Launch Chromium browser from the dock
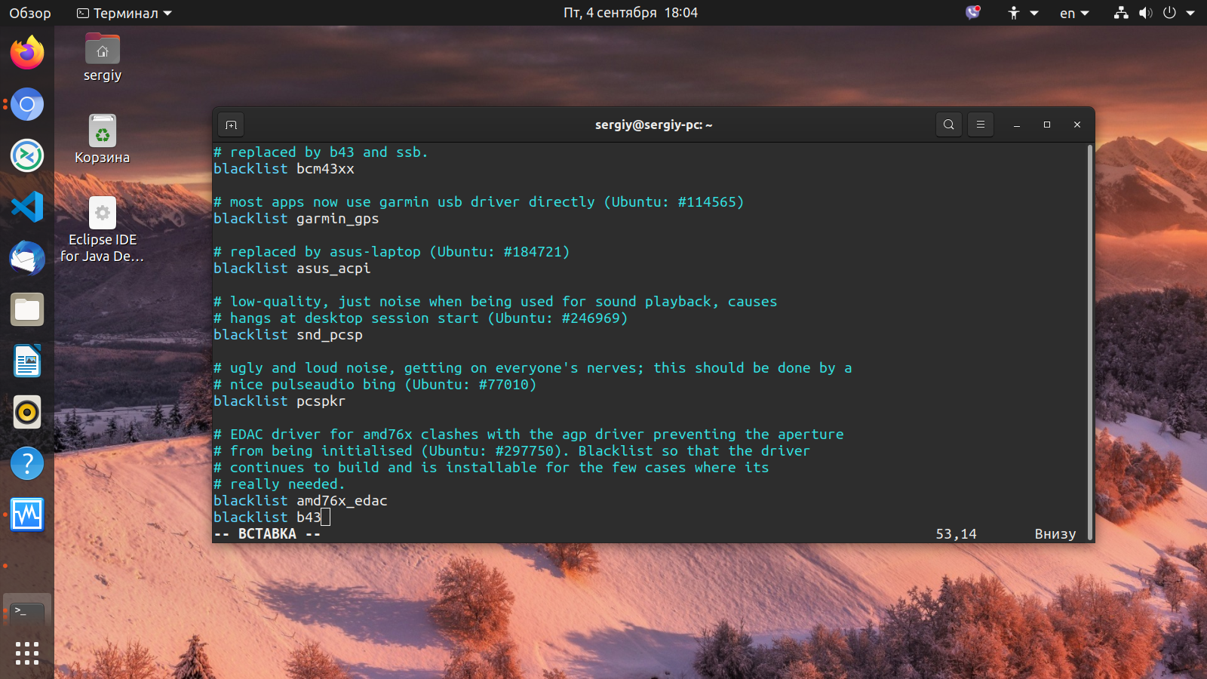 pyautogui.click(x=27, y=104)
